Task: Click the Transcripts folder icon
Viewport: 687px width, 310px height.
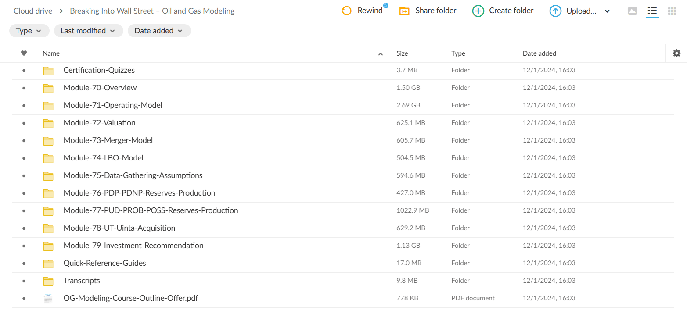Action: 48,281
